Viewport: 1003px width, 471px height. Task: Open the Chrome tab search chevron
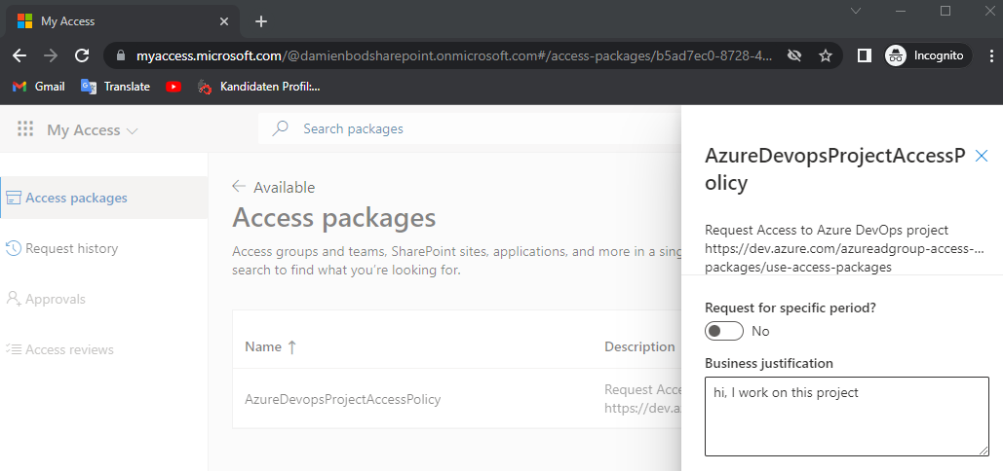pyautogui.click(x=855, y=12)
